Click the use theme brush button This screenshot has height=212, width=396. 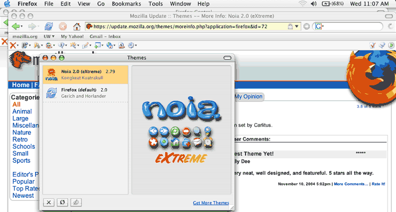(76, 202)
